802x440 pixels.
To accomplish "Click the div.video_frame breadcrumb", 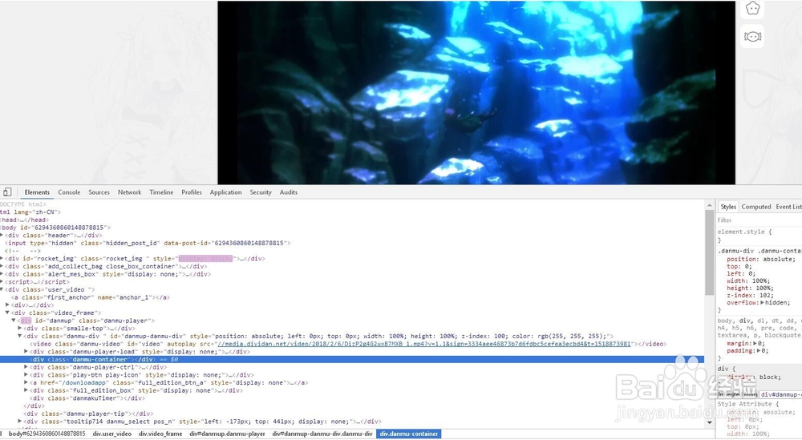I will click(x=160, y=434).
